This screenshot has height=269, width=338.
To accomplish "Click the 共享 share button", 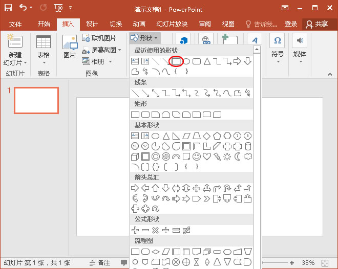I will tap(317, 24).
